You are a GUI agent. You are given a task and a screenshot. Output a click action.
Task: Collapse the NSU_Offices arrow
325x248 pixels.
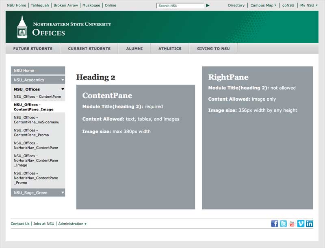(x=63, y=89)
